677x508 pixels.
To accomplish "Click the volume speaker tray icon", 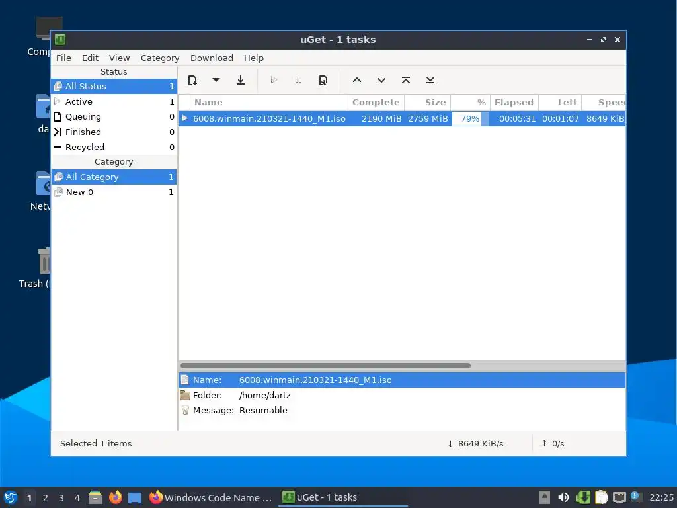I will point(563,497).
